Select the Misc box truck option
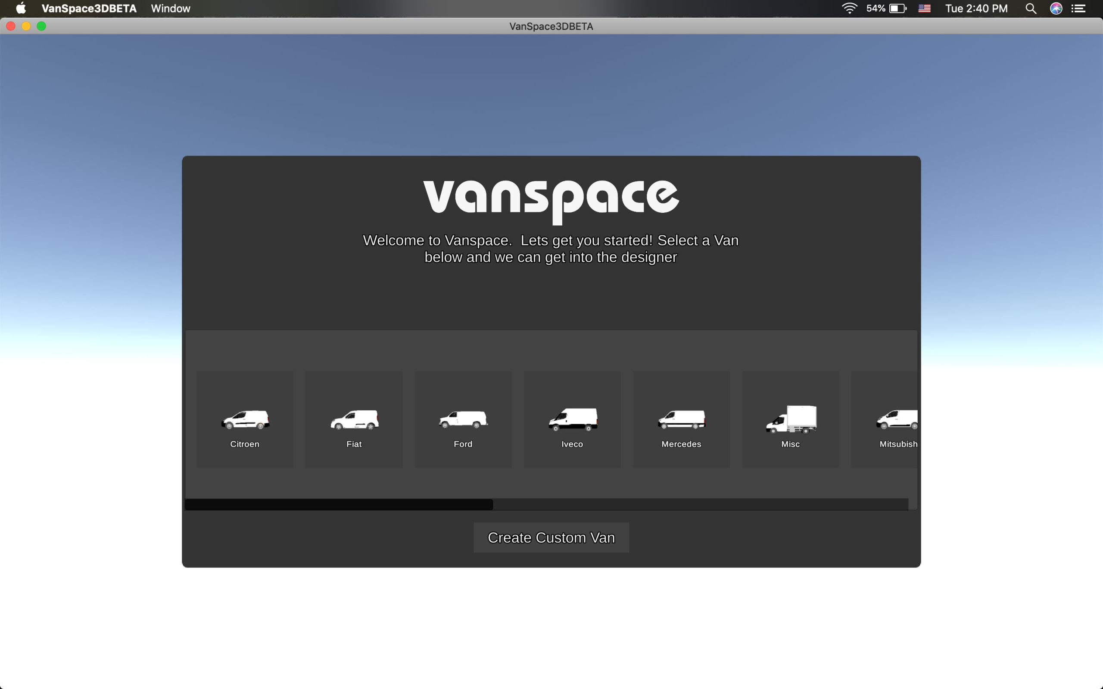The width and height of the screenshot is (1103, 689). click(789, 419)
